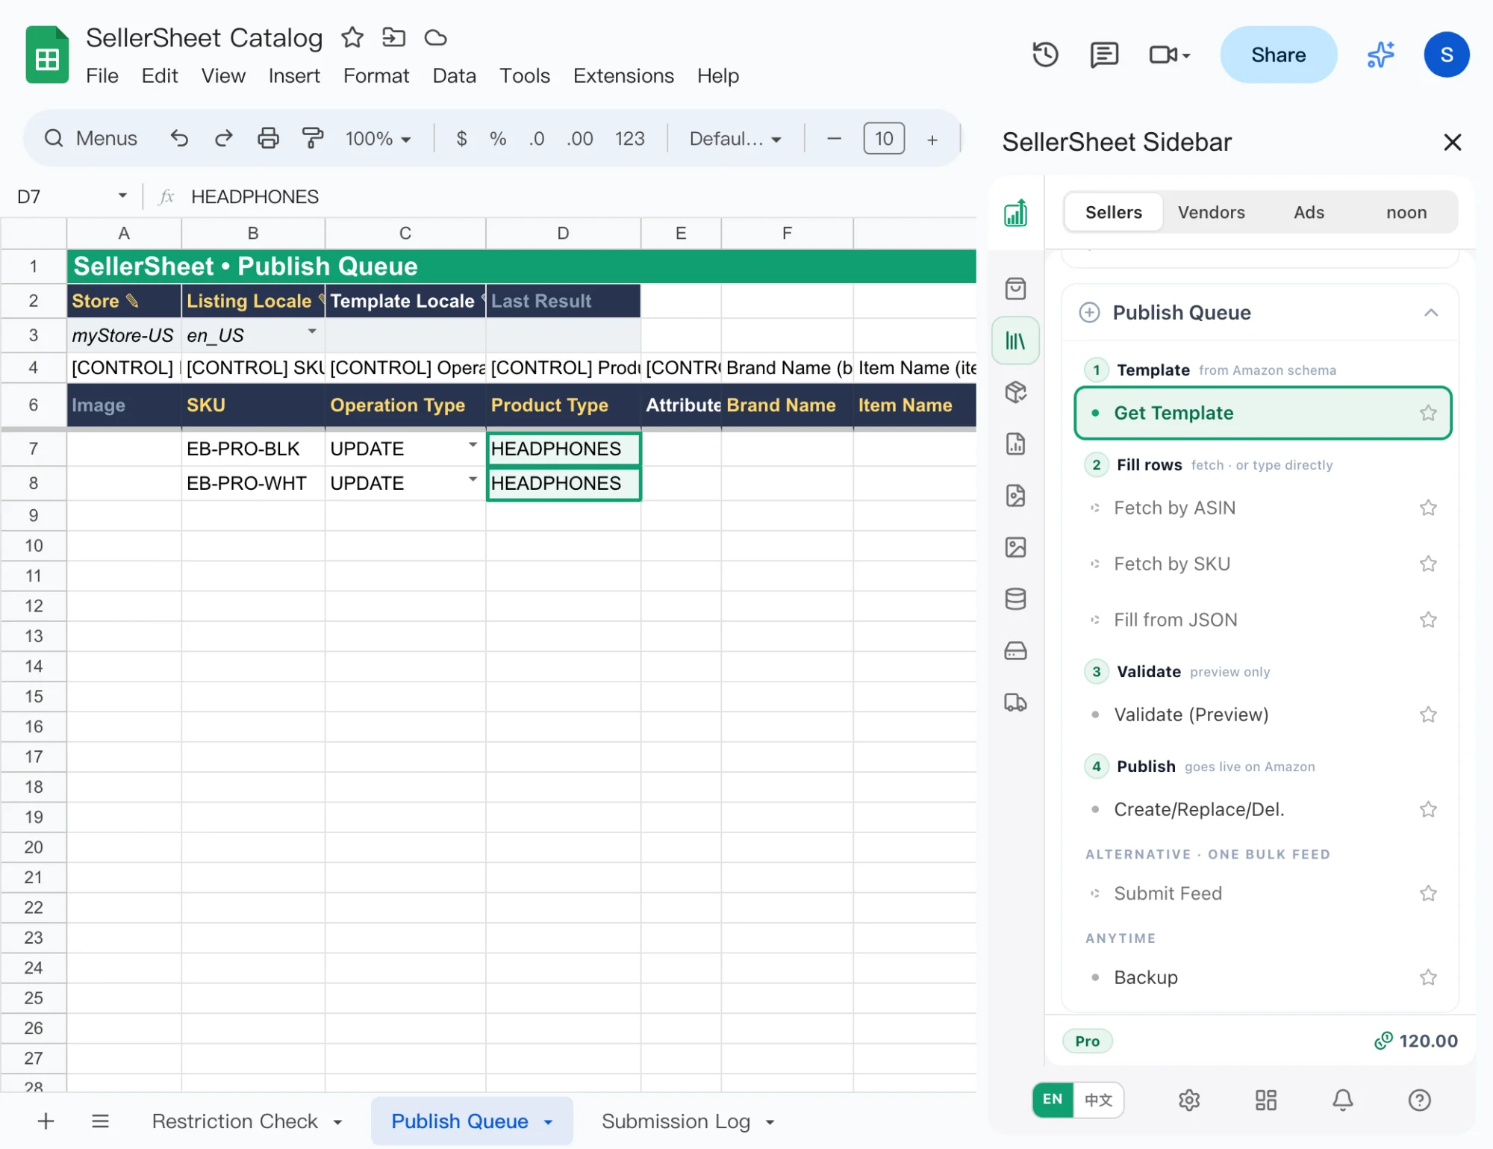
Task: Open the 100% zoom dropdown
Action: 378,138
